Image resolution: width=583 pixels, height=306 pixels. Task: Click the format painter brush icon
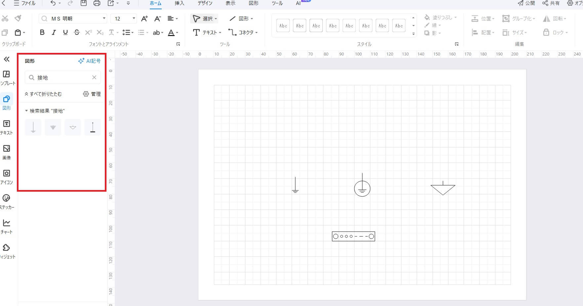click(18, 19)
